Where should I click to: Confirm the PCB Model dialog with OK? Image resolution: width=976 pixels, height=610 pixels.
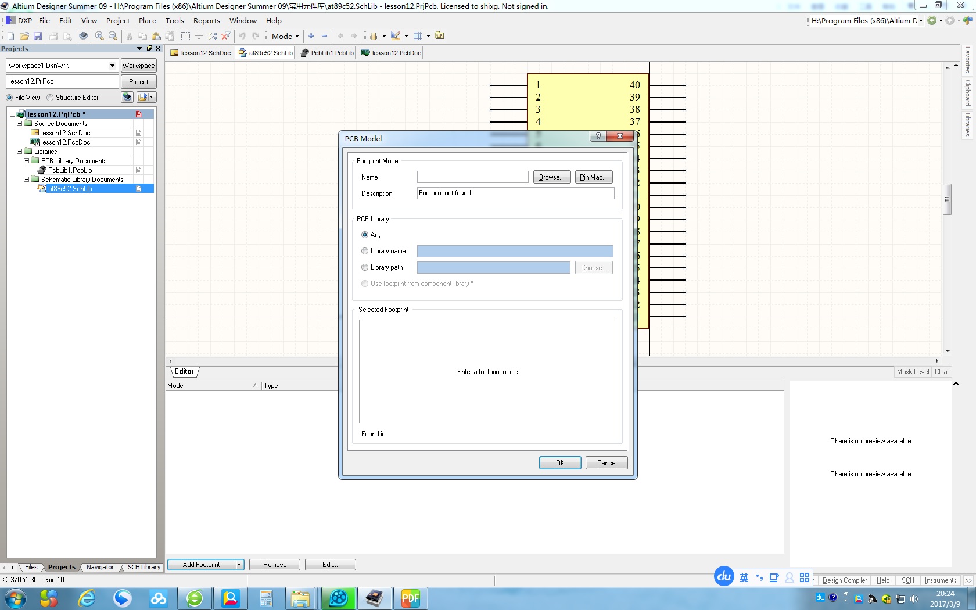tap(560, 463)
